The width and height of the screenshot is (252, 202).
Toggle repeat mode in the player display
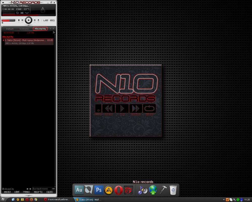point(18,13)
